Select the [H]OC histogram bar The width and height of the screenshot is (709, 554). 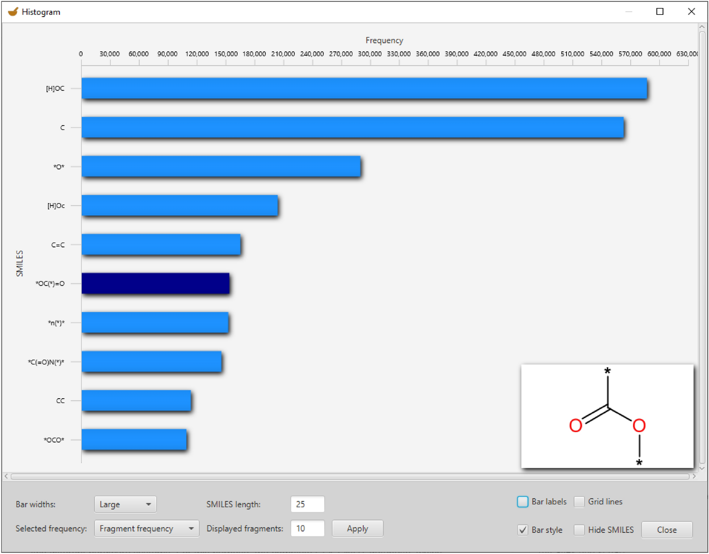pos(364,88)
